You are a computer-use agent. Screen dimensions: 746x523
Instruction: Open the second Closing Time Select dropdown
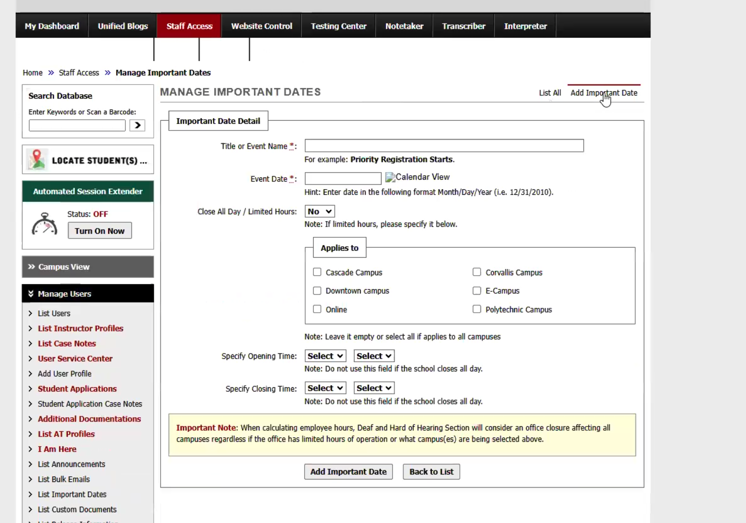point(374,388)
